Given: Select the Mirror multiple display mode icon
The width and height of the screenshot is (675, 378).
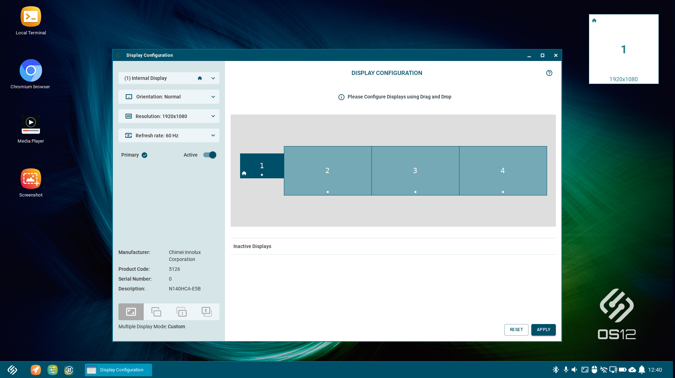Looking at the screenshot, I should [x=156, y=311].
